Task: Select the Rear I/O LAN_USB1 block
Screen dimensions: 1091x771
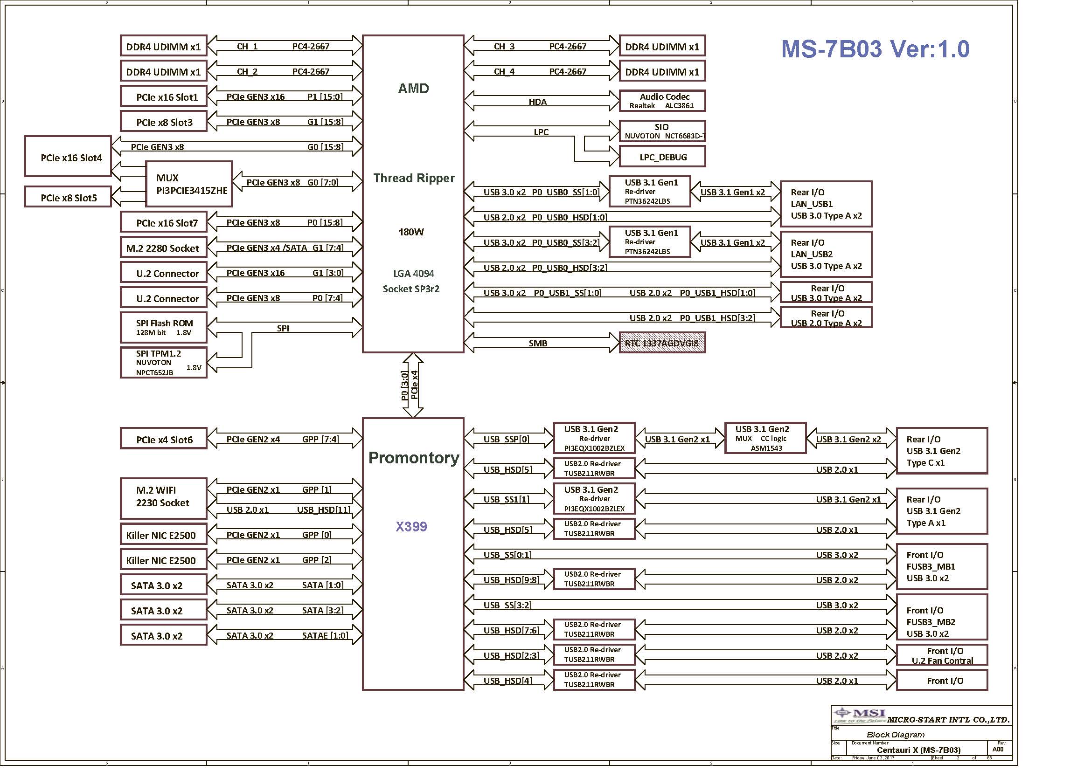Action: (826, 204)
